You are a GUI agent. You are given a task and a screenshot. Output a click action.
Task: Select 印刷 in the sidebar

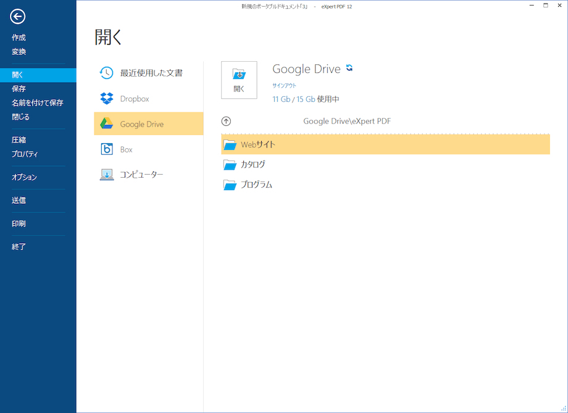coord(19,223)
